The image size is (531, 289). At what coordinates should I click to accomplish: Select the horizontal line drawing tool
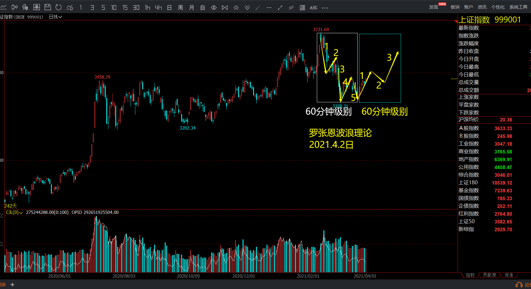coord(269,7)
